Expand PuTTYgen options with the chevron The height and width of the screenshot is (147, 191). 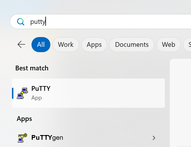point(154,138)
